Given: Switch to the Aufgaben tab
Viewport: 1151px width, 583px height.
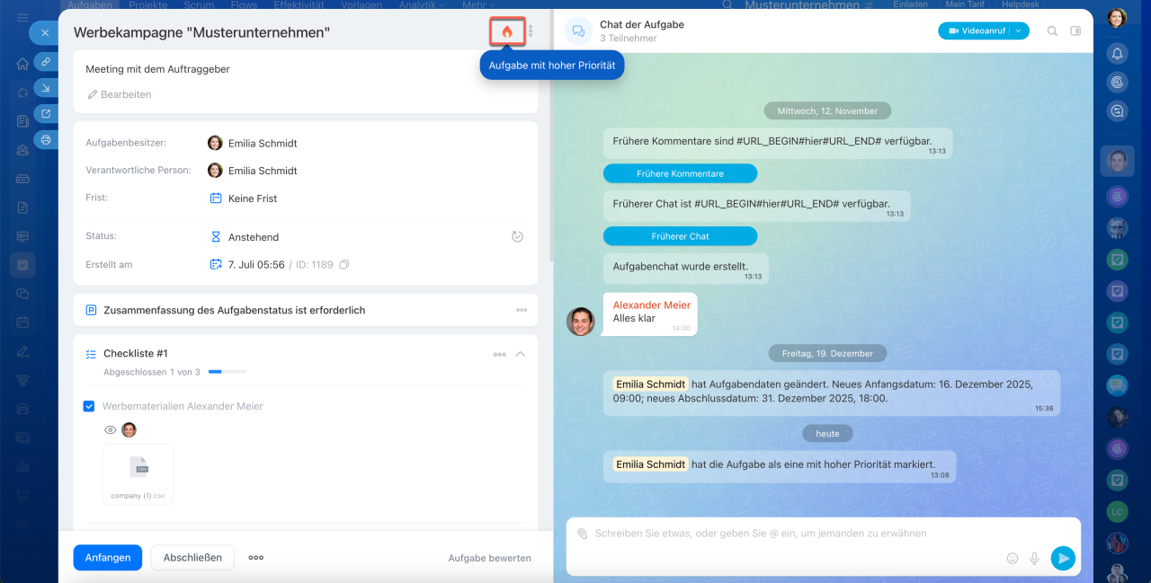Looking at the screenshot, I should click(x=90, y=4).
